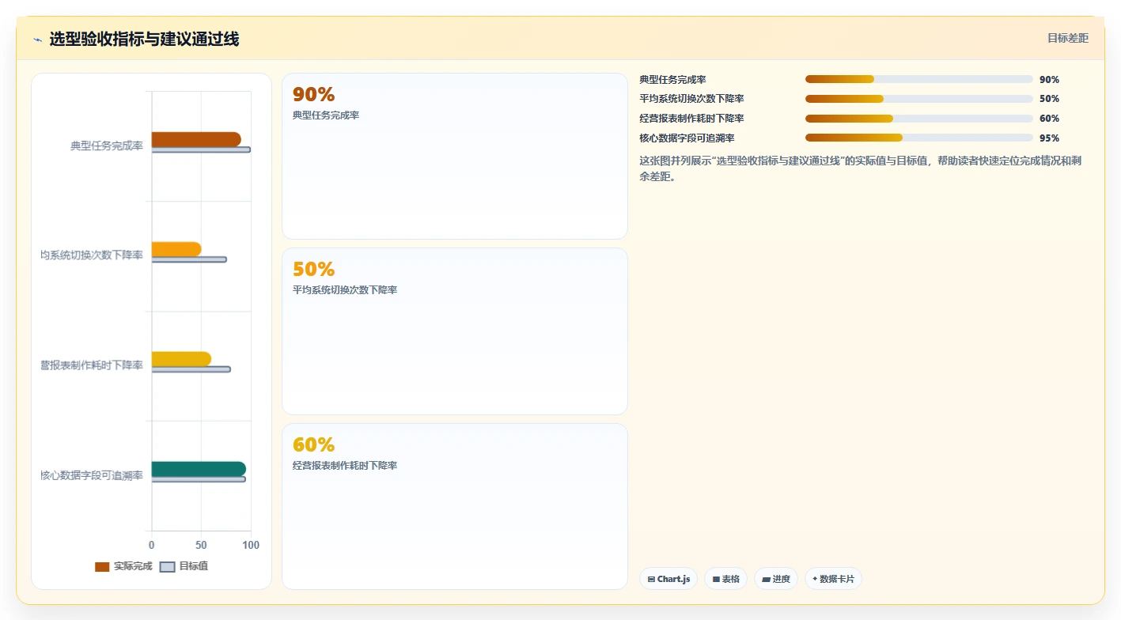Click the chart axis label 营报表制作耗时下降率
Viewport: 1121px width, 620px height.
(x=92, y=365)
